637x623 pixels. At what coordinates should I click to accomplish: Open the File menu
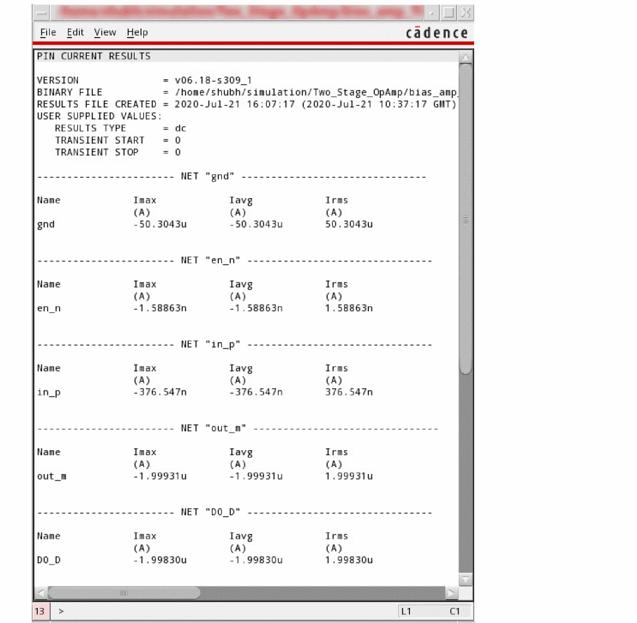coord(48,33)
